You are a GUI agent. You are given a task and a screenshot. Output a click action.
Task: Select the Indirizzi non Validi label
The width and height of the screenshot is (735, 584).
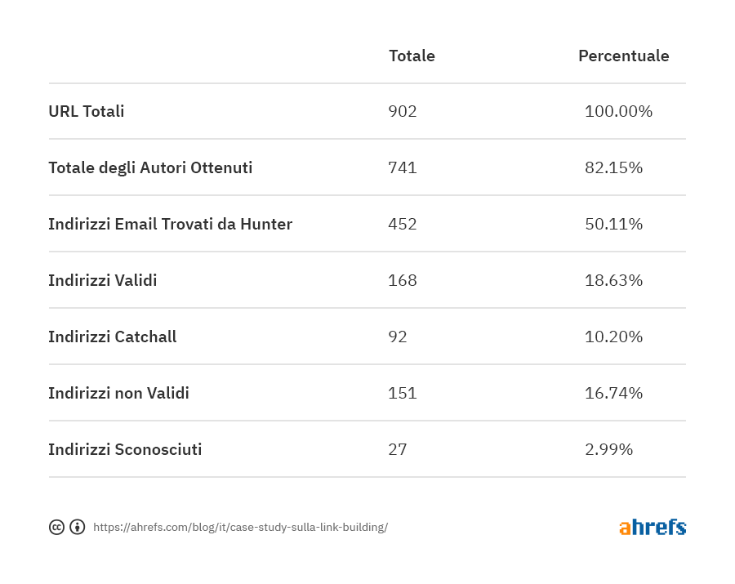click(x=118, y=393)
